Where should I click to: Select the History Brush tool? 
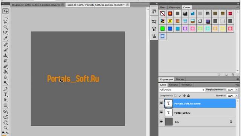(6, 61)
